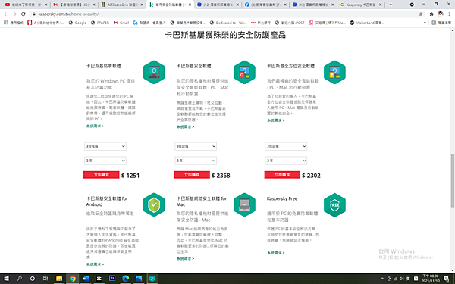
Task: Open the Dedicated to - Yah... bookmark
Action: click(228, 23)
